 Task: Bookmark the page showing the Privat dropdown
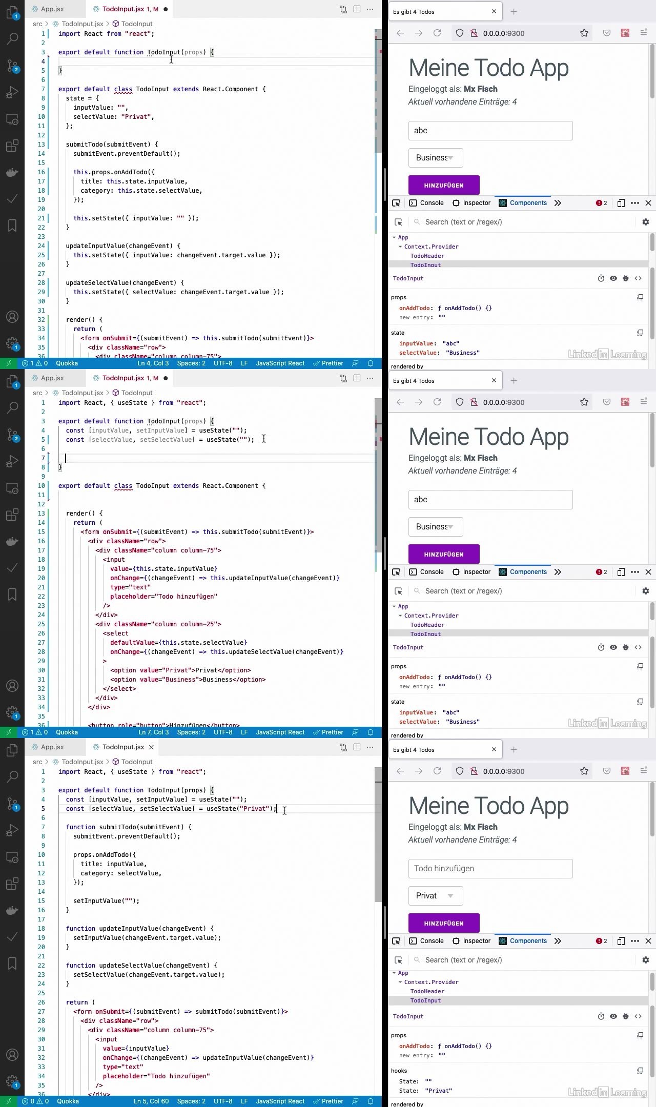tap(584, 771)
